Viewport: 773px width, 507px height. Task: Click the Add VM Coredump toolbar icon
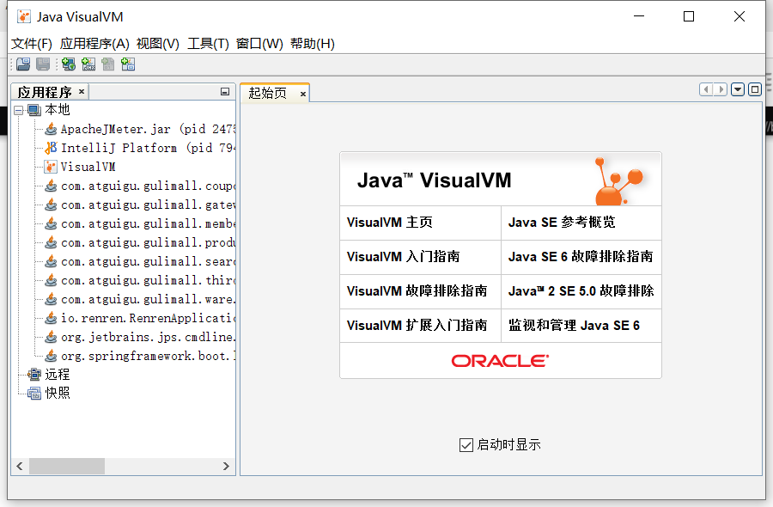tap(107, 64)
